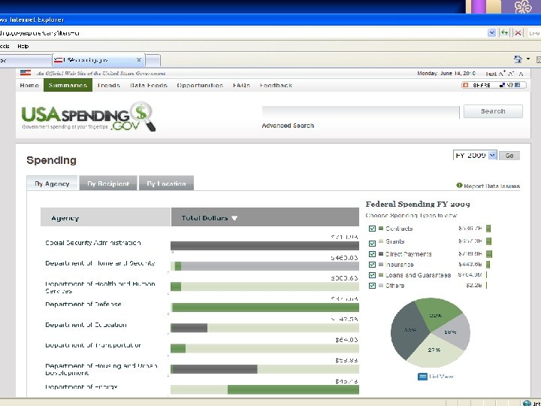Click the red stop loading icon
Screen dimensions: 541x406
(x=518, y=33)
